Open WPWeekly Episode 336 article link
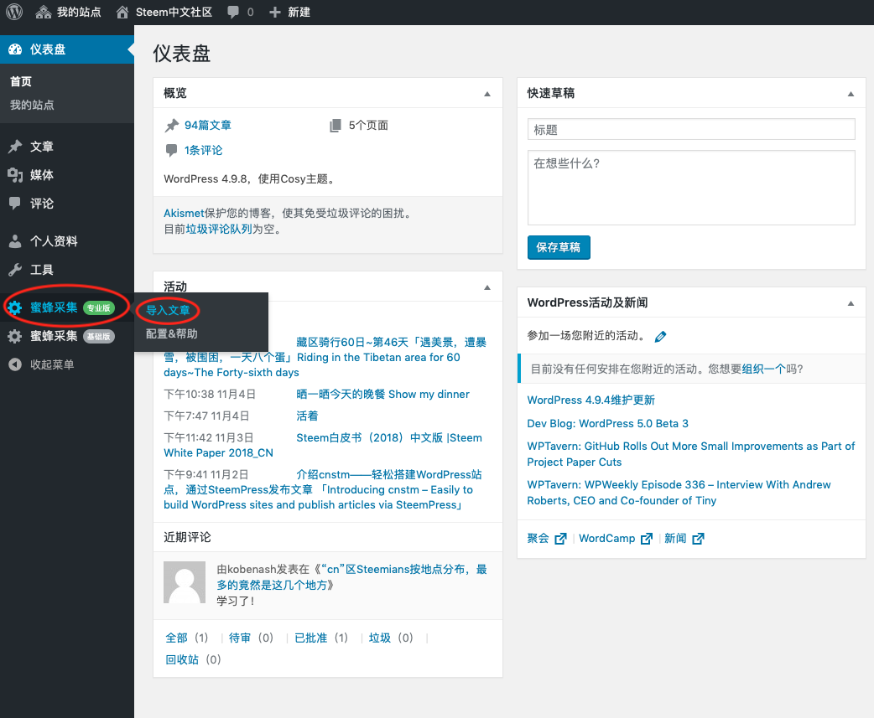 (x=679, y=492)
